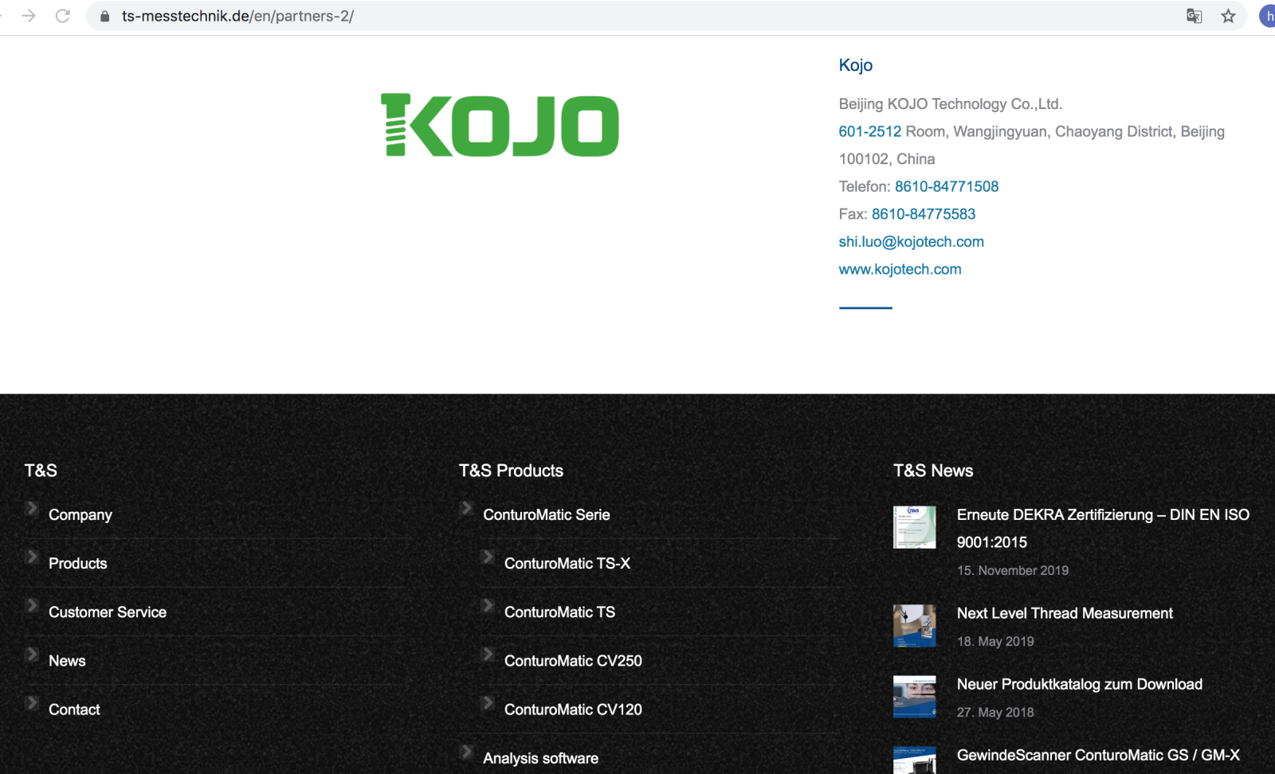Click the chevron beside Customer Service
1275x774 pixels.
(32, 605)
